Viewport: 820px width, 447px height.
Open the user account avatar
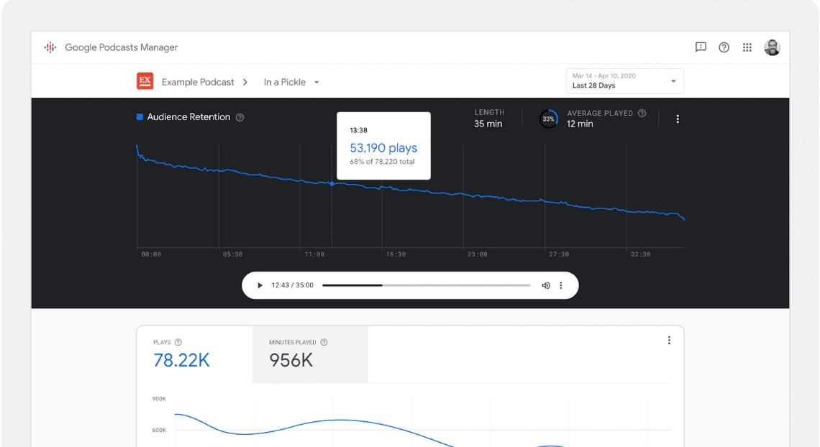coord(772,47)
